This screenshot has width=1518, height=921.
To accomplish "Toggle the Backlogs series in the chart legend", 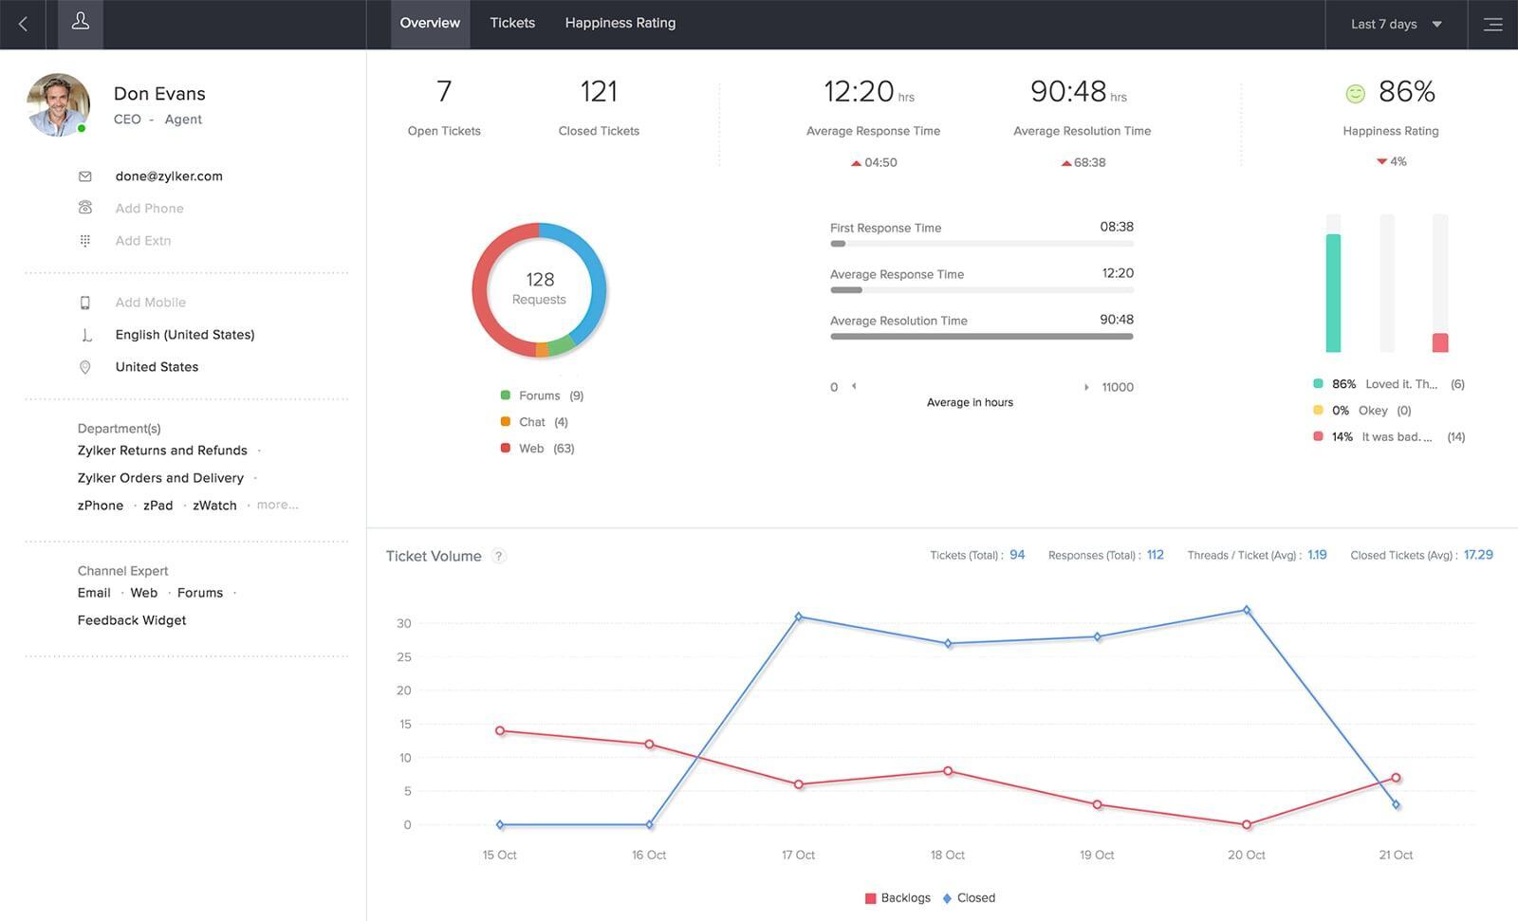I will [x=898, y=897].
